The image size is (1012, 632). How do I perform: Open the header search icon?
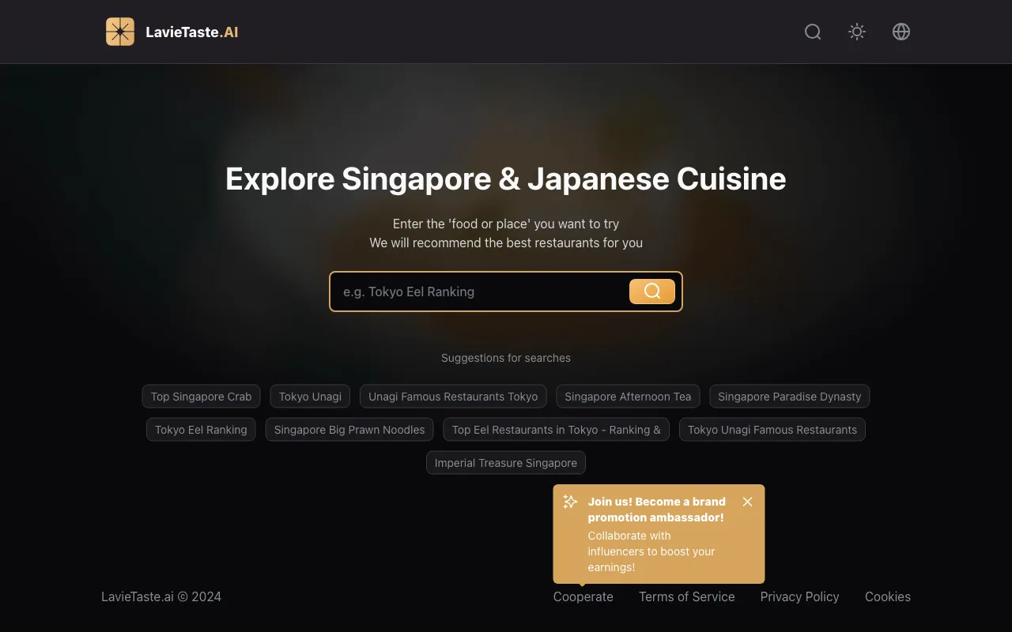coord(813,32)
